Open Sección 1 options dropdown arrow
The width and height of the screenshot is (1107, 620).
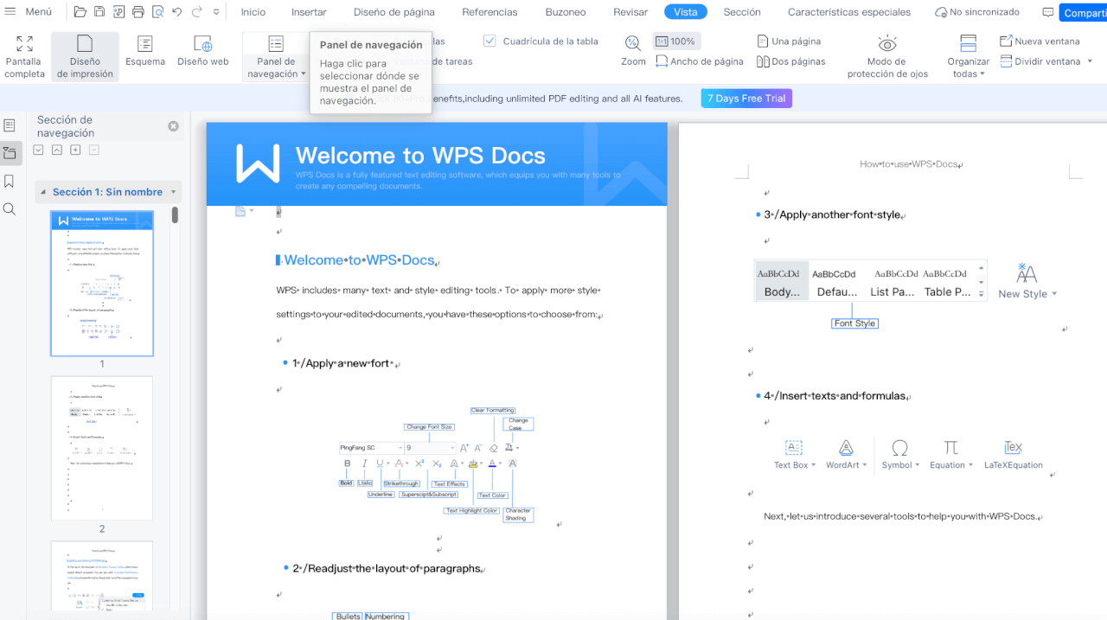[x=174, y=192]
